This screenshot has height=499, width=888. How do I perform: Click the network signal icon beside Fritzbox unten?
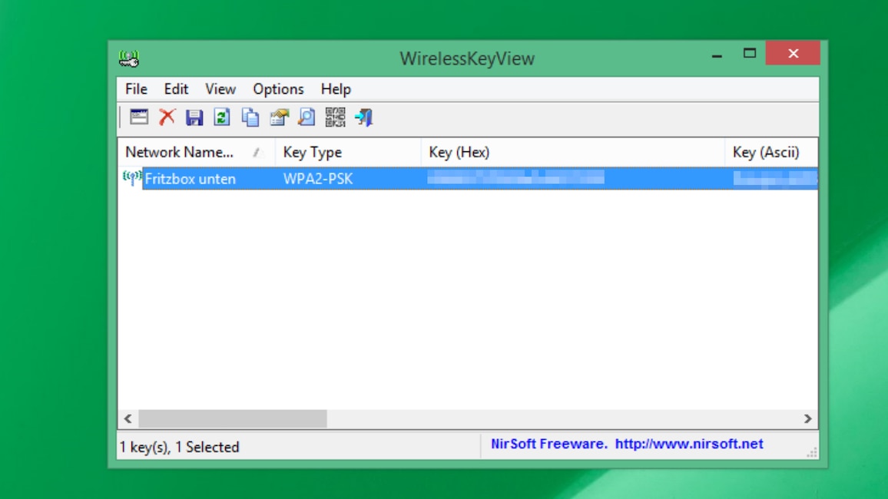pyautogui.click(x=131, y=177)
